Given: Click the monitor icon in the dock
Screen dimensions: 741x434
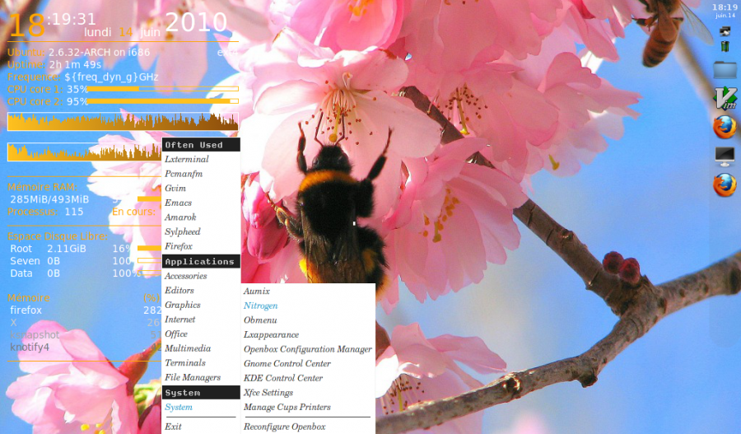Looking at the screenshot, I should point(725,156).
